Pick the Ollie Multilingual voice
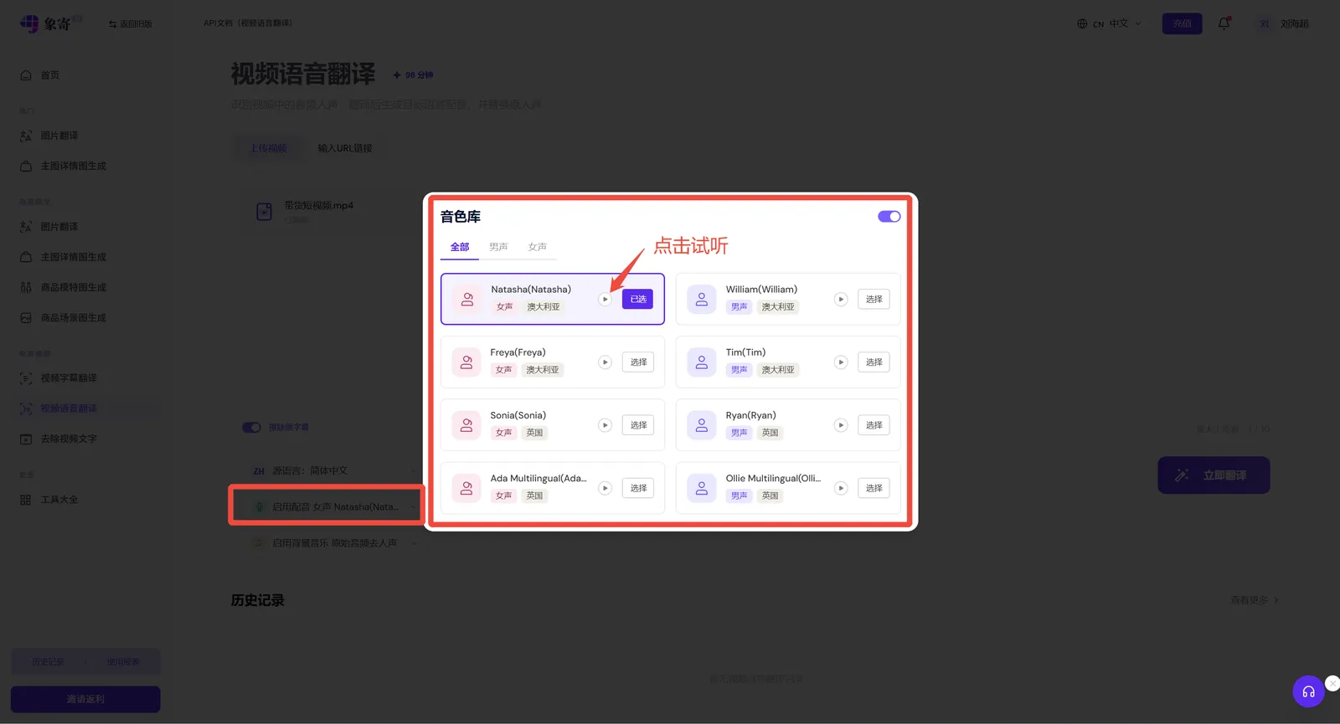The width and height of the screenshot is (1340, 724). tap(874, 488)
